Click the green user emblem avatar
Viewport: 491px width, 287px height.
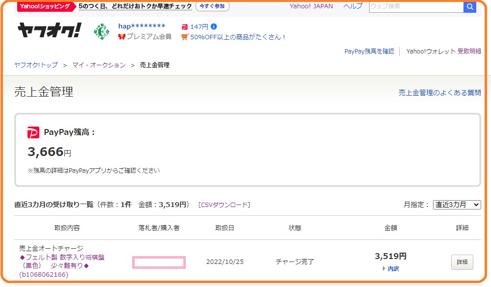pos(101,31)
